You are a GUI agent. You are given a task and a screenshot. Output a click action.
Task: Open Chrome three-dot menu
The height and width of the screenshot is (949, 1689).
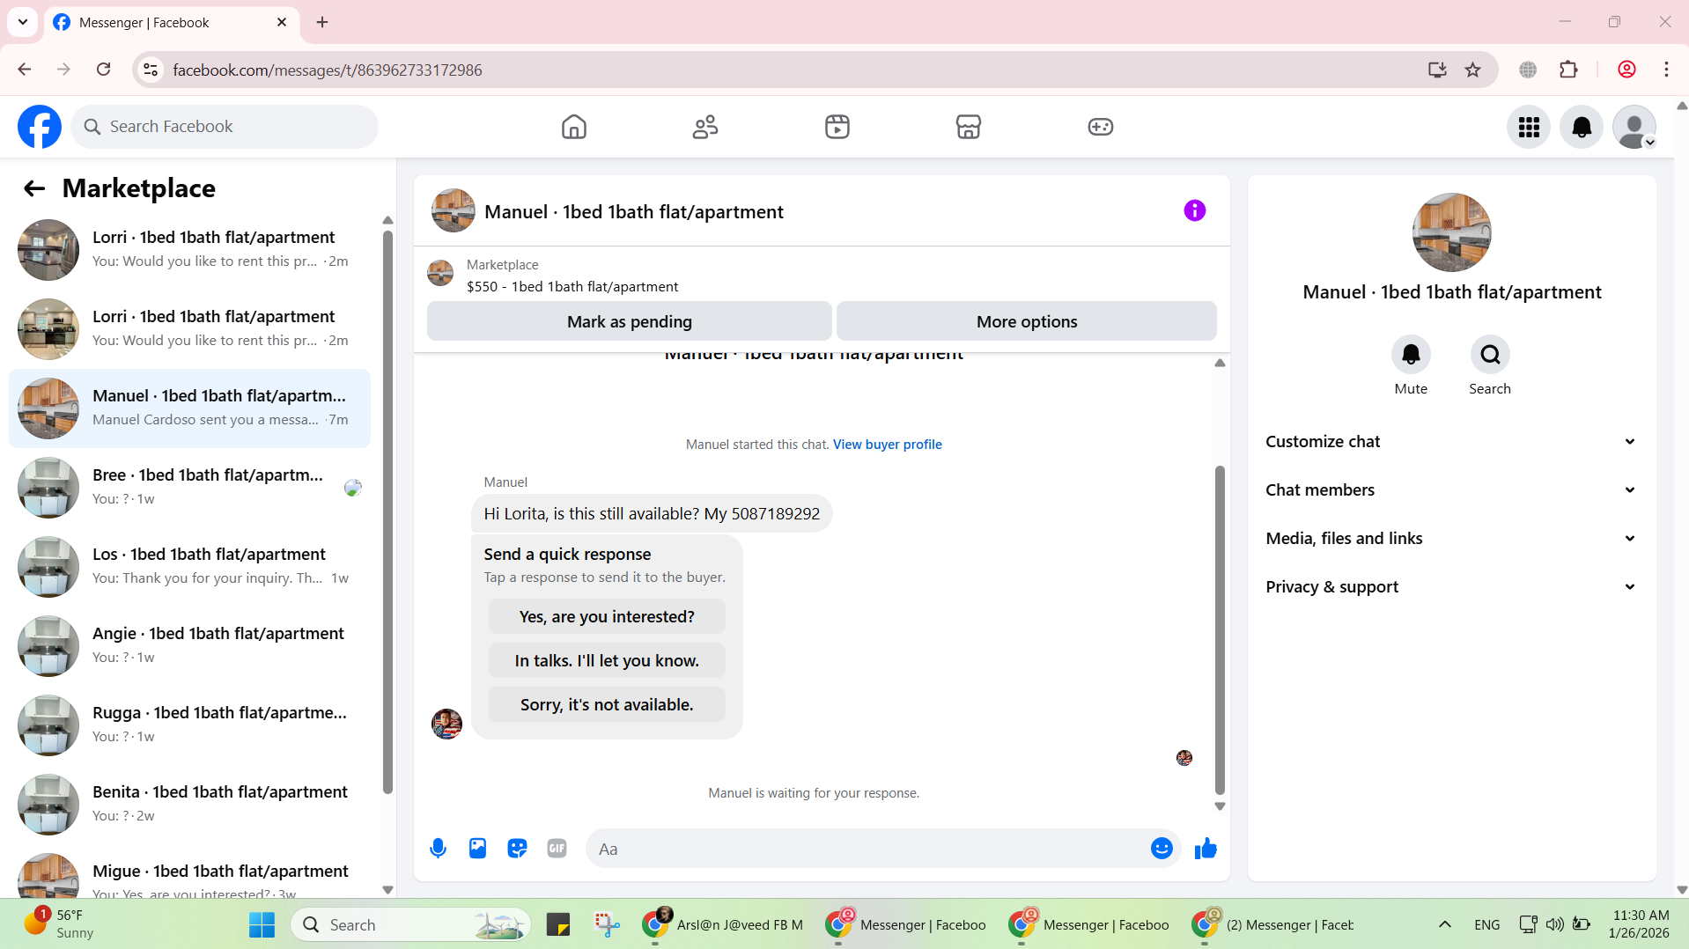(x=1666, y=70)
